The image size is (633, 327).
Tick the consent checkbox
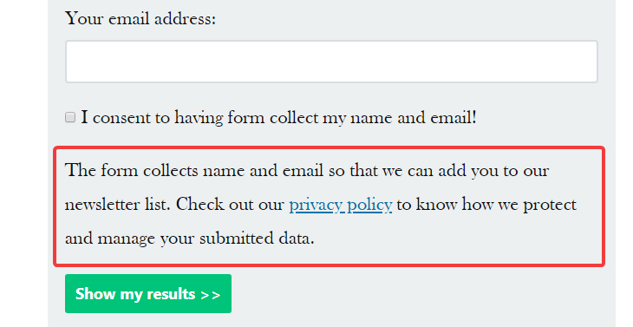(70, 117)
